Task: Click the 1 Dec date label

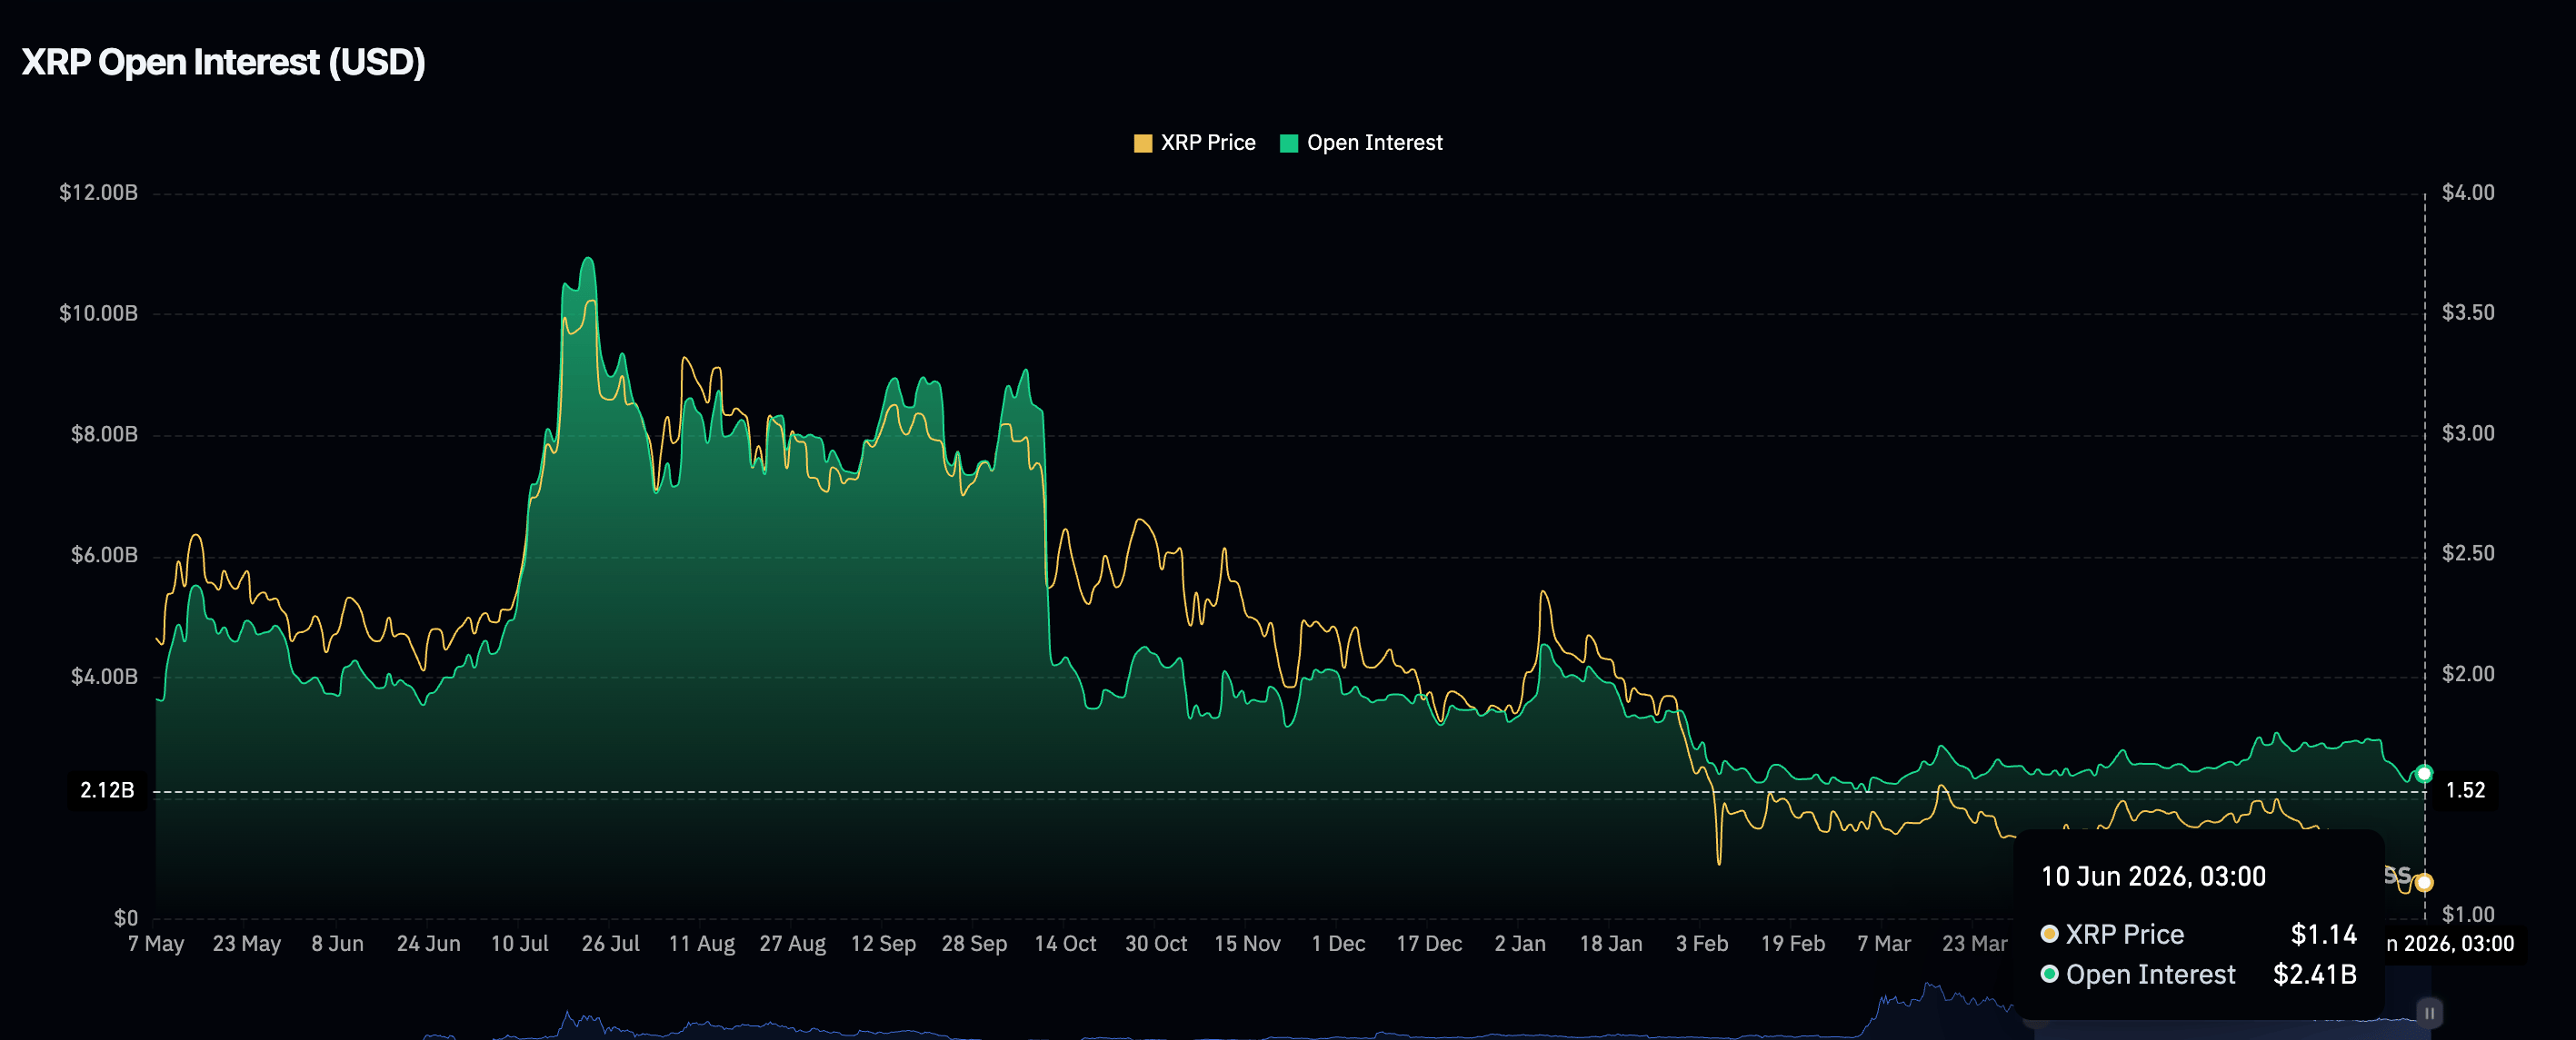Action: coord(1339,943)
